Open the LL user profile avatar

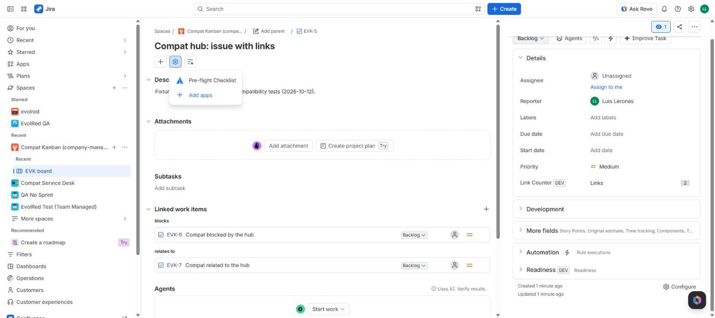705,9
